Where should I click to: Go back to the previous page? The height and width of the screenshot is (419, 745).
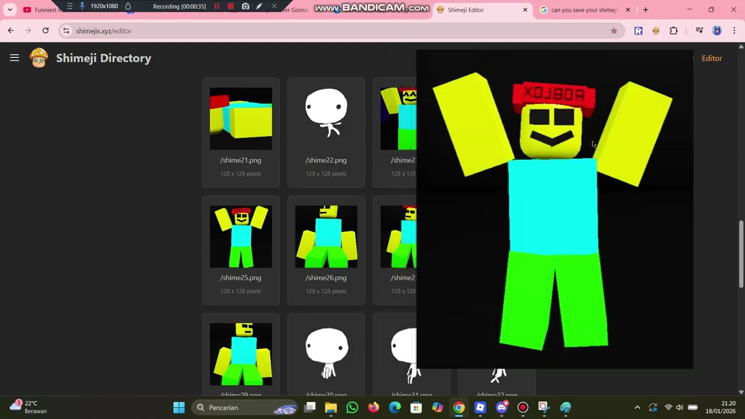coord(10,31)
